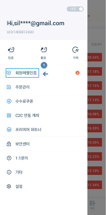Click the 수수료쿠폰 flame icon
The image size is (106, 215).
[9, 101]
